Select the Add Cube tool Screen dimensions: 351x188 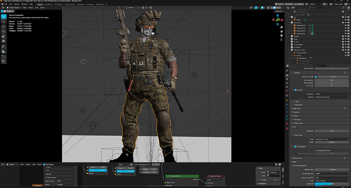[x=4, y=57]
